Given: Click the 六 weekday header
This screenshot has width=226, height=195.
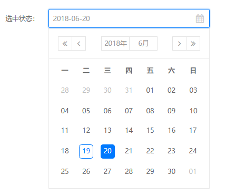Looking at the screenshot, I should [x=172, y=71].
